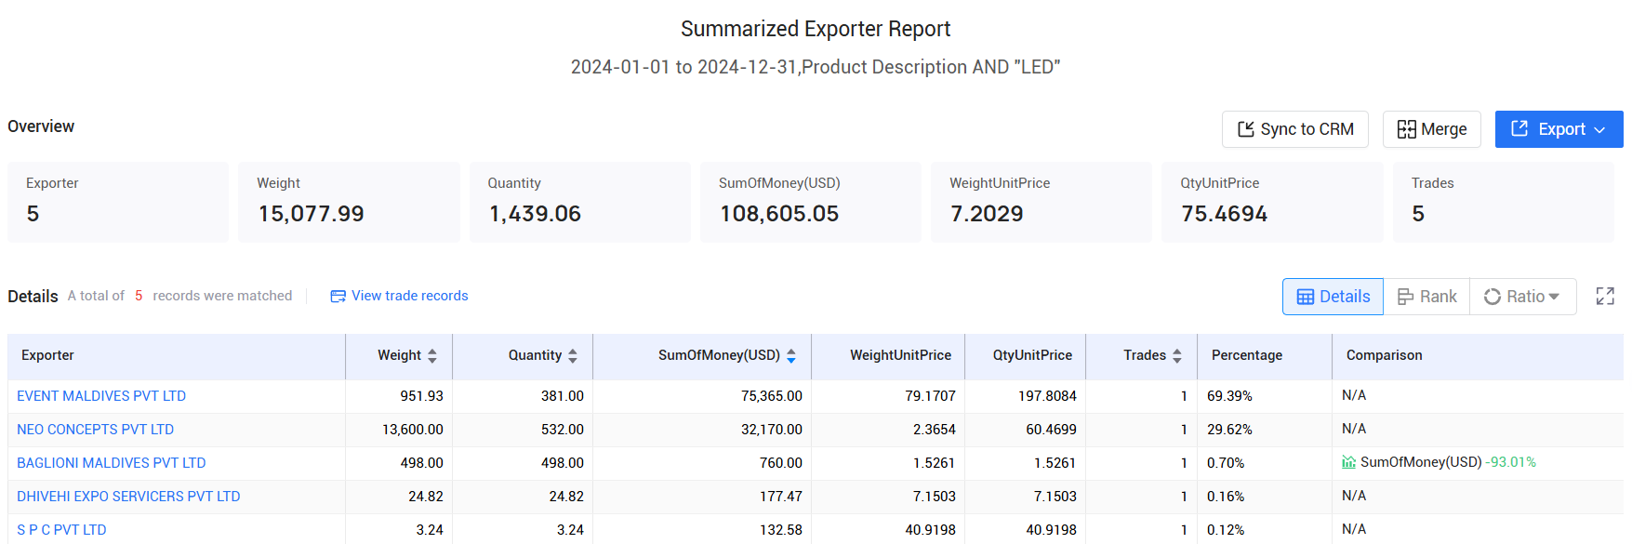This screenshot has height=544, width=1632.
Task: Click the 132.58 money cell
Action: pos(702,529)
